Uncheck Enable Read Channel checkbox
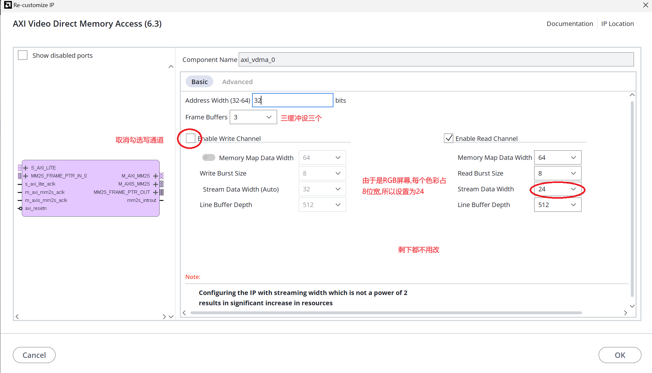 [x=449, y=138]
